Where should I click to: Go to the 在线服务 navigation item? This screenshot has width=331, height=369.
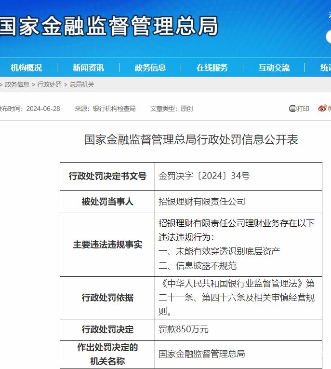pos(212,68)
